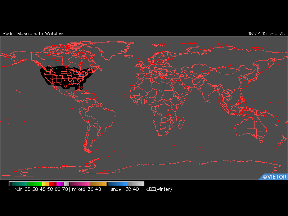Viewport: 288px width, 216px height.
Task: Click the 'rain' legend label
Action: click(x=19, y=189)
